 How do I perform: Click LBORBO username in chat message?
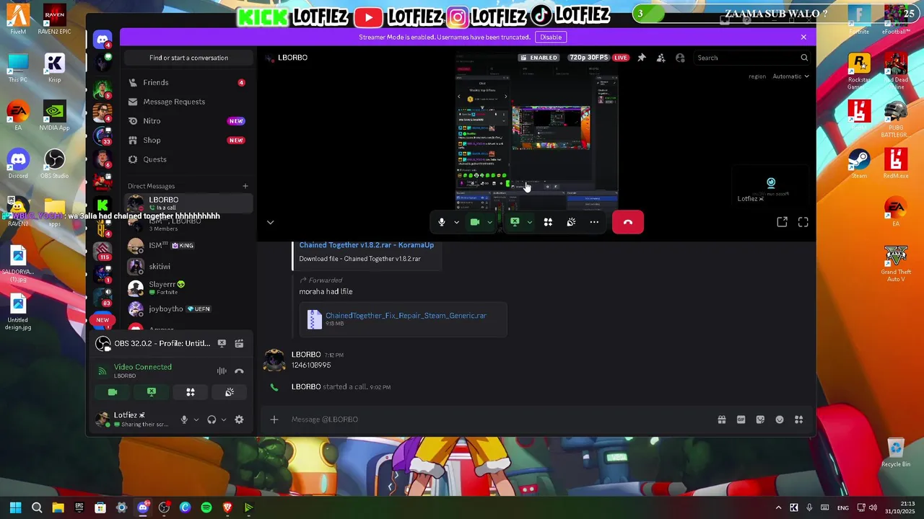[x=306, y=355]
